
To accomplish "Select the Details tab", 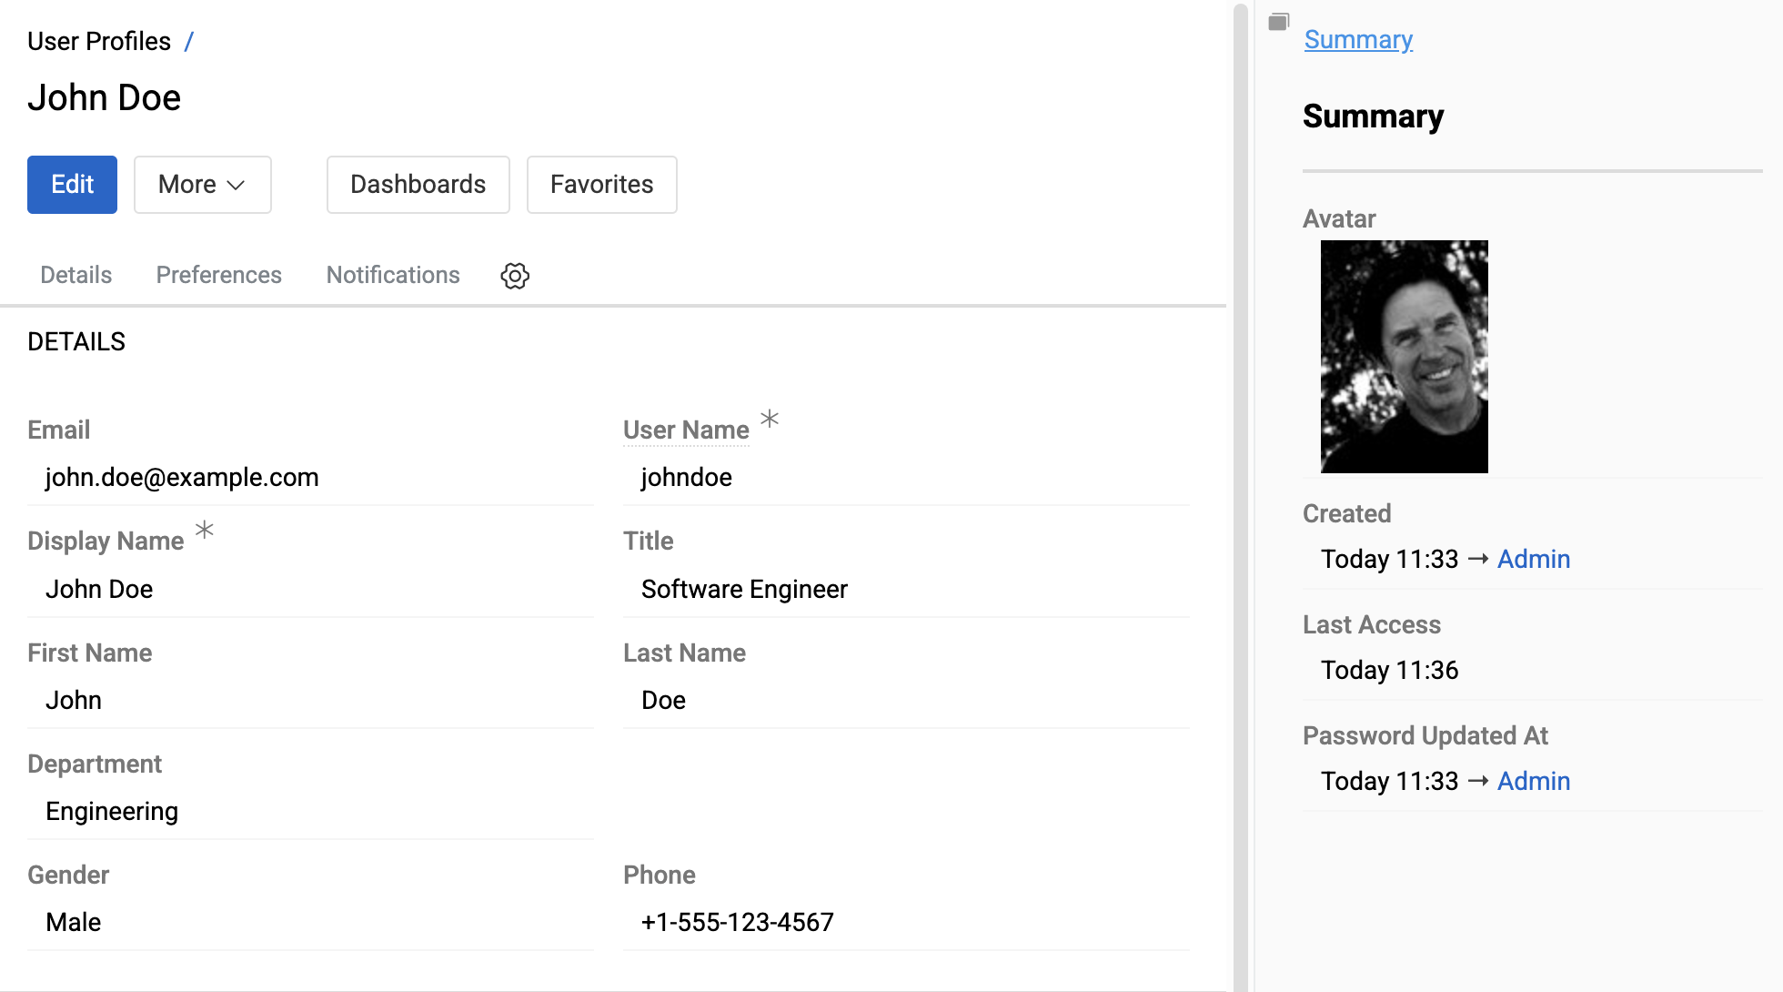I will [x=76, y=275].
